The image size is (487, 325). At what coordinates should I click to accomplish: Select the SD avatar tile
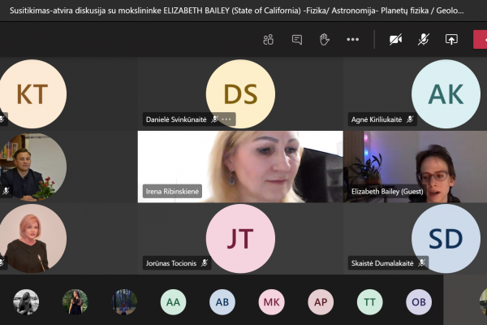click(446, 239)
